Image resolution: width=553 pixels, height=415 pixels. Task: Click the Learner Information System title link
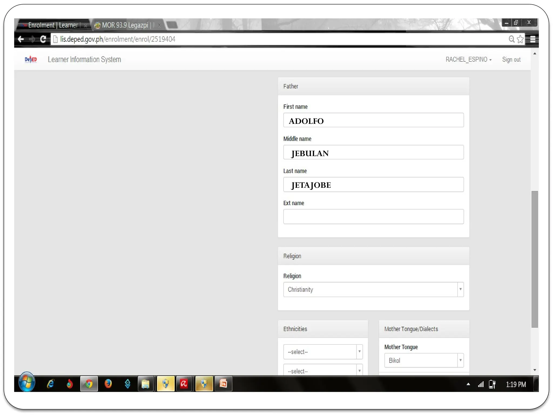84,59
